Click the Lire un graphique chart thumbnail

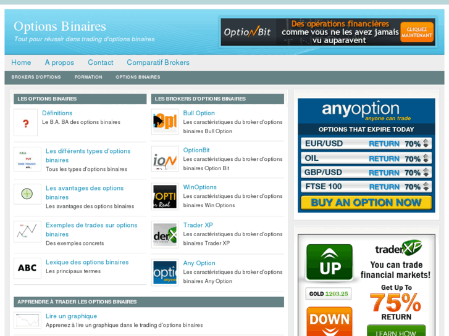coord(27,320)
